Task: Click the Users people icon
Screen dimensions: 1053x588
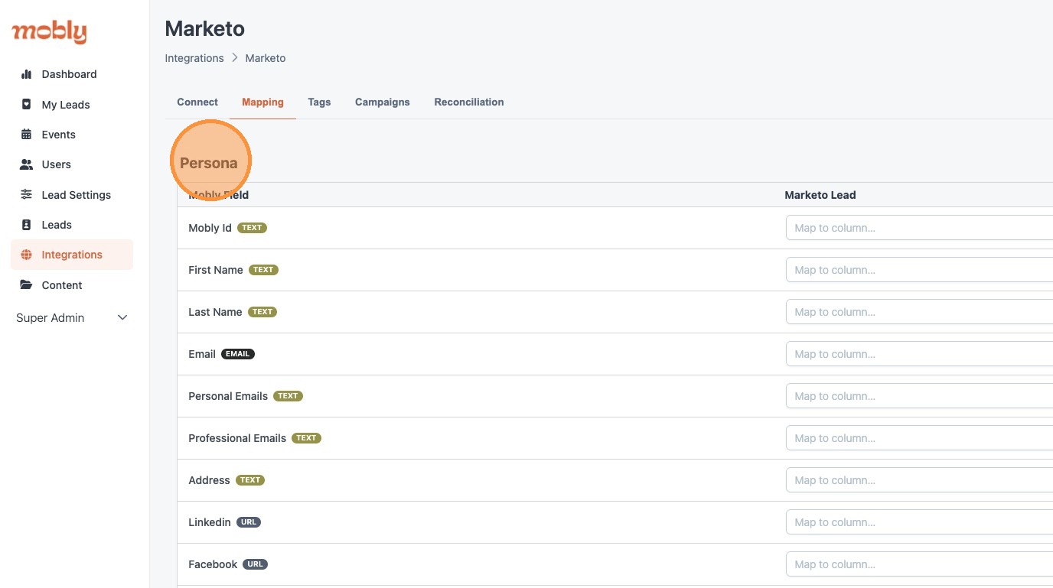Action: [26, 164]
